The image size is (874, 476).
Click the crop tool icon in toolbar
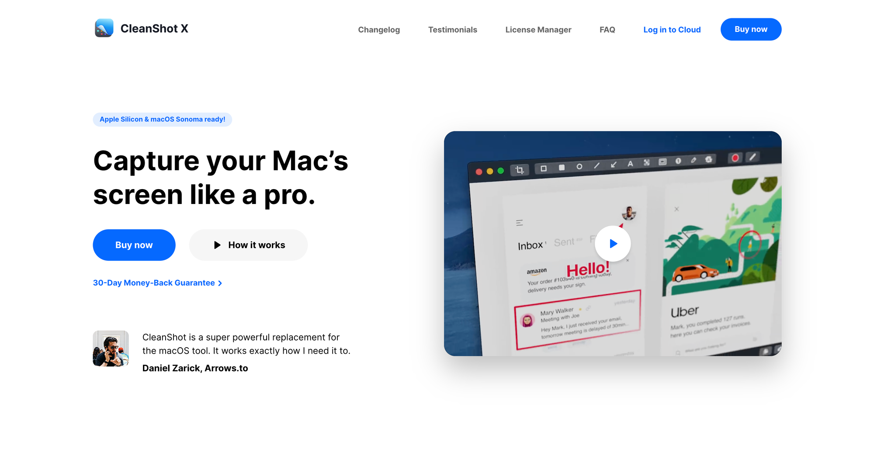519,169
